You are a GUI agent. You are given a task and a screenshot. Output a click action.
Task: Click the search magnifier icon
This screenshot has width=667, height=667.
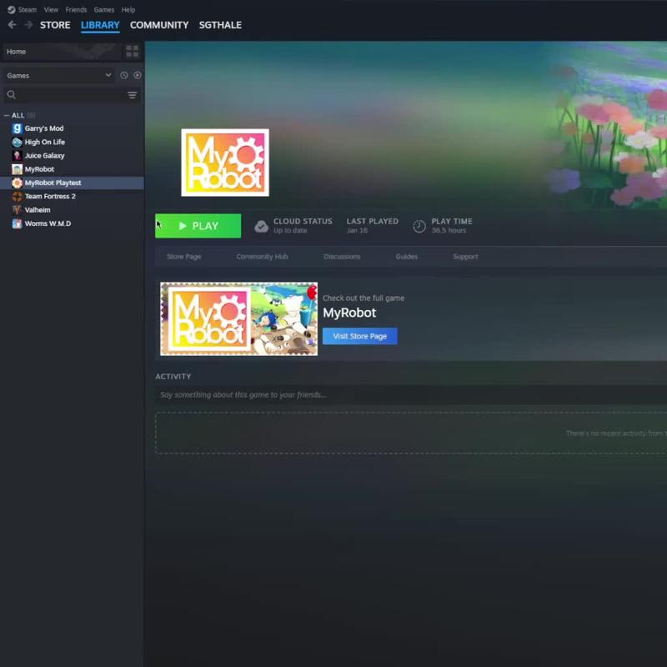point(12,94)
